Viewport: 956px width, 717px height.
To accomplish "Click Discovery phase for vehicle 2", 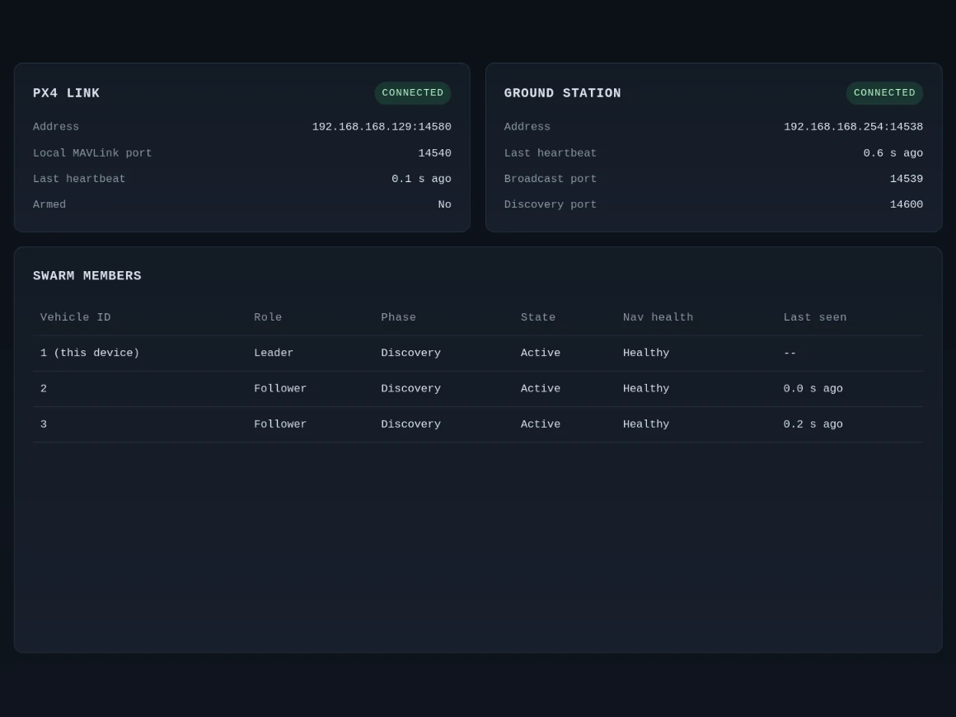I will tap(411, 388).
